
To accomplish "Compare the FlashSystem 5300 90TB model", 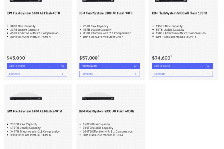I will (x=110, y=74).
